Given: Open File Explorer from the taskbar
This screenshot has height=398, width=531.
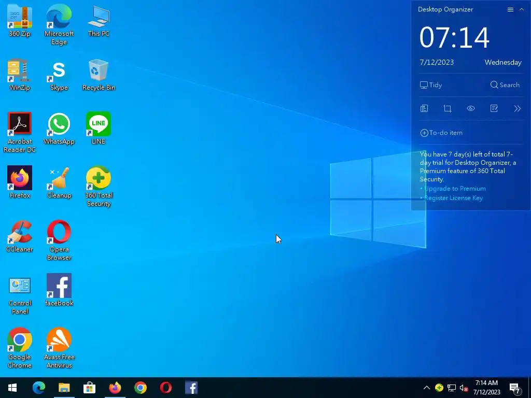Looking at the screenshot, I should click(x=64, y=388).
